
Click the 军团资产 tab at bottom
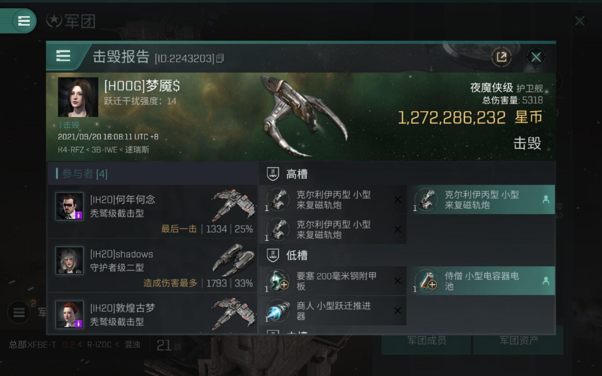pos(518,341)
